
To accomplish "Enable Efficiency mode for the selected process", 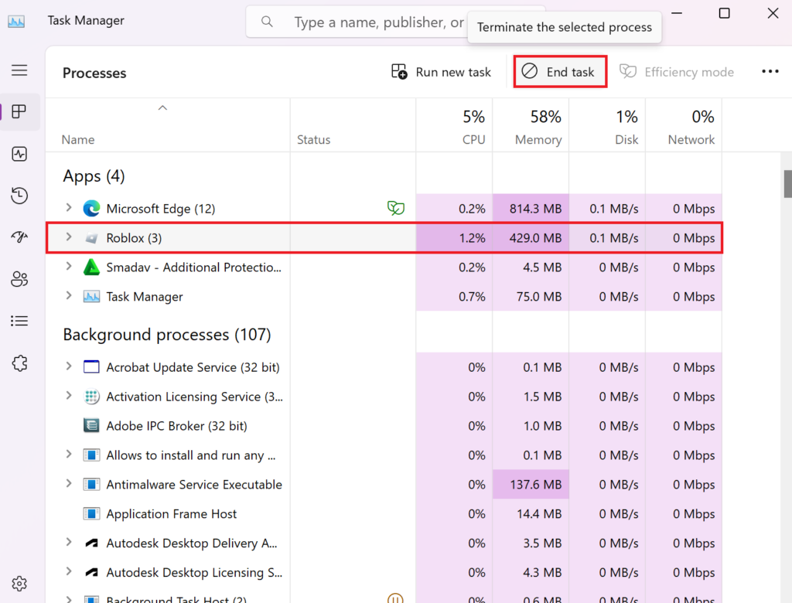I will click(677, 71).
